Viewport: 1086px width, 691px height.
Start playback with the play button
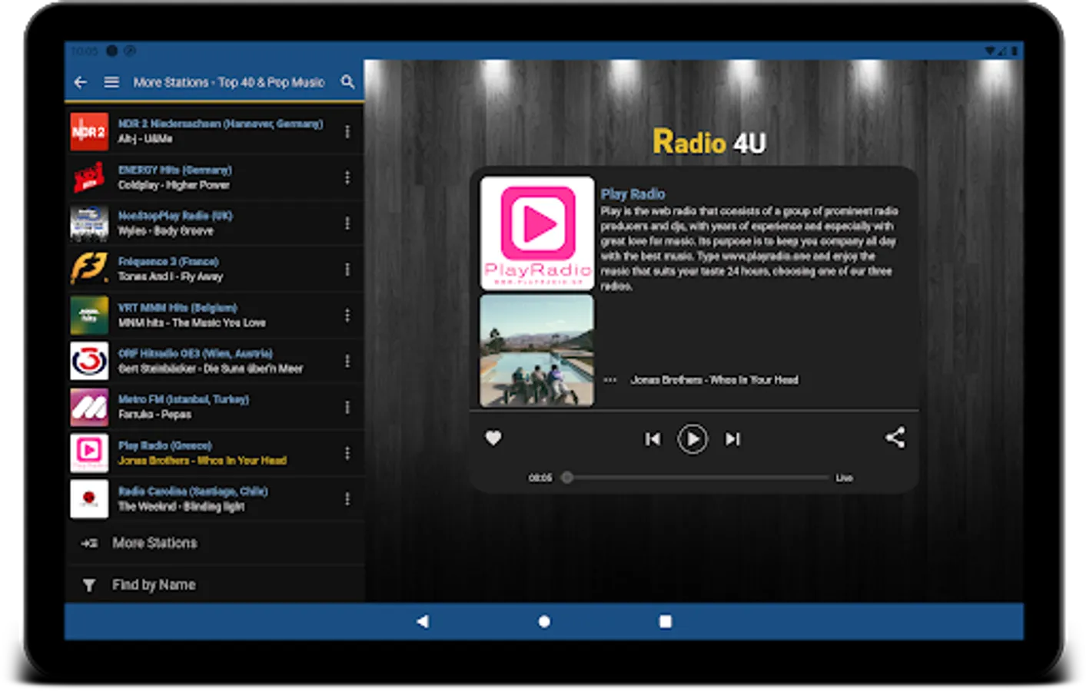[x=692, y=439]
